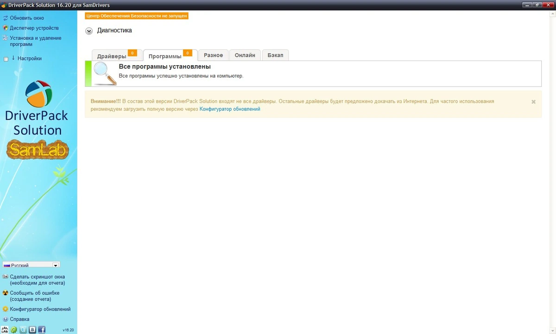Click the icon beside Установка и удаление программ
556x334 pixels.
(5, 38)
